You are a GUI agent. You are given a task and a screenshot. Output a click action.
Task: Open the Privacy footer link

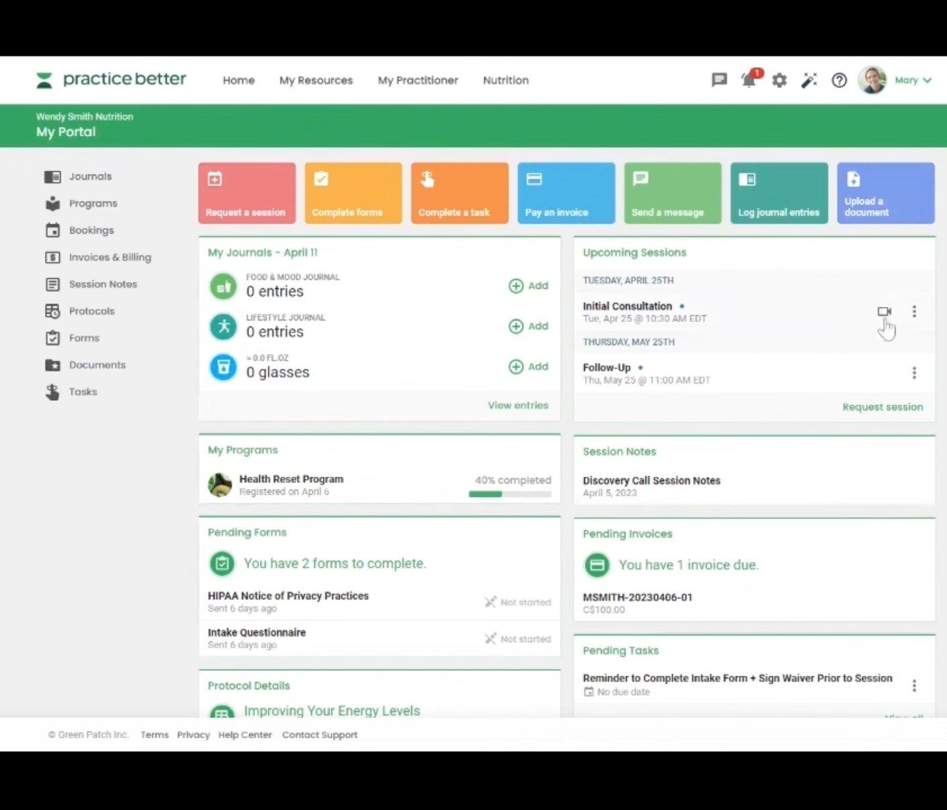[193, 735]
